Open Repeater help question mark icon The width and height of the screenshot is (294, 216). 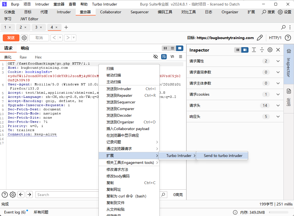288,38
